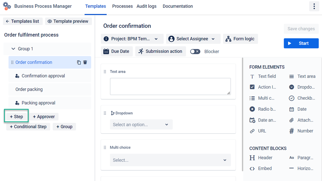Open Form logic settings

point(240,39)
